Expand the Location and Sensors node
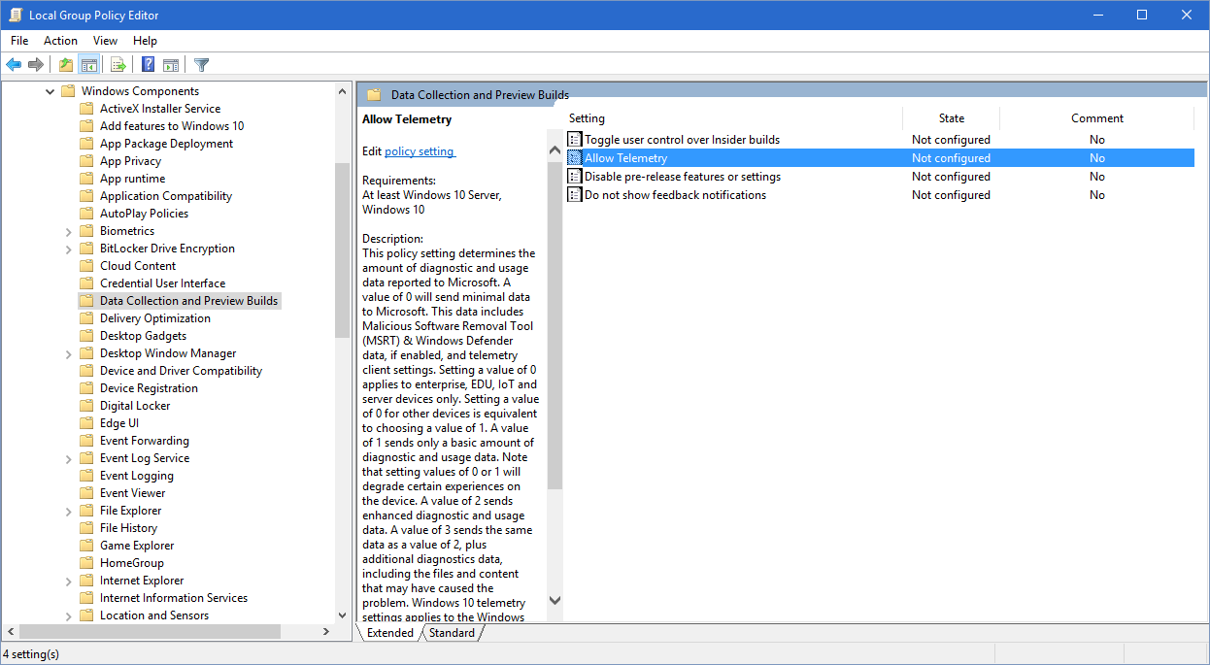This screenshot has height=665, width=1210. (x=68, y=615)
